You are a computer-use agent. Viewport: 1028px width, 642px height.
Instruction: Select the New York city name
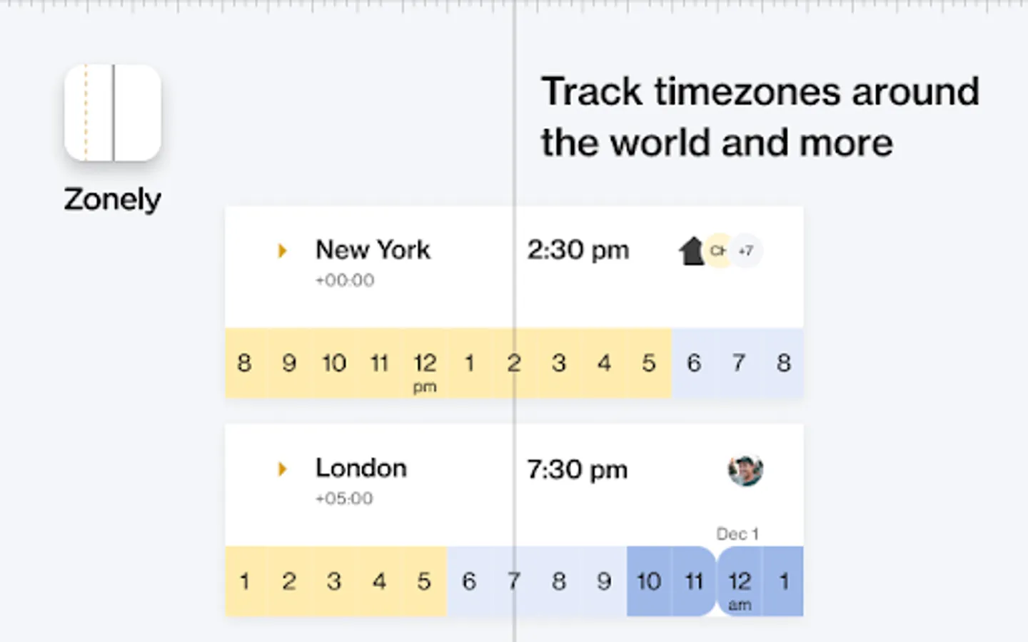(373, 250)
